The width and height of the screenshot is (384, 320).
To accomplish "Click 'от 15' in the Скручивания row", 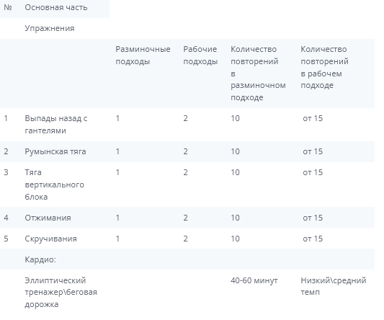I will [x=313, y=239].
